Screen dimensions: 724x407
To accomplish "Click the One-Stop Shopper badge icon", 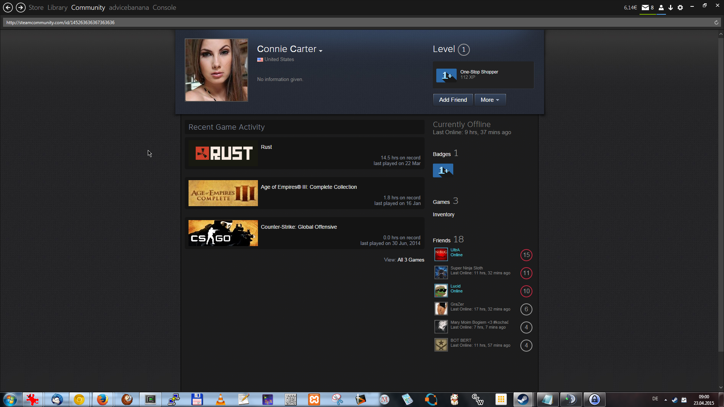I will pos(446,75).
